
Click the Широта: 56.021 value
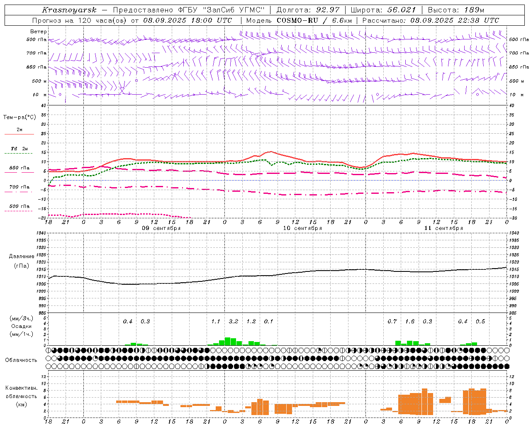[383, 10]
